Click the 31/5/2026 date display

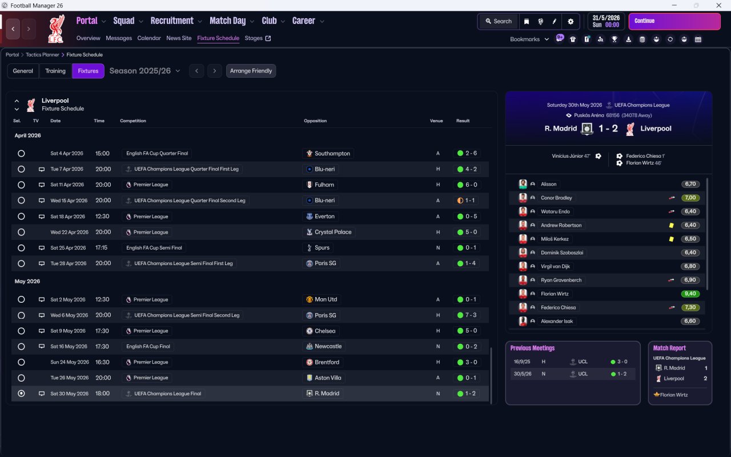[606, 21]
